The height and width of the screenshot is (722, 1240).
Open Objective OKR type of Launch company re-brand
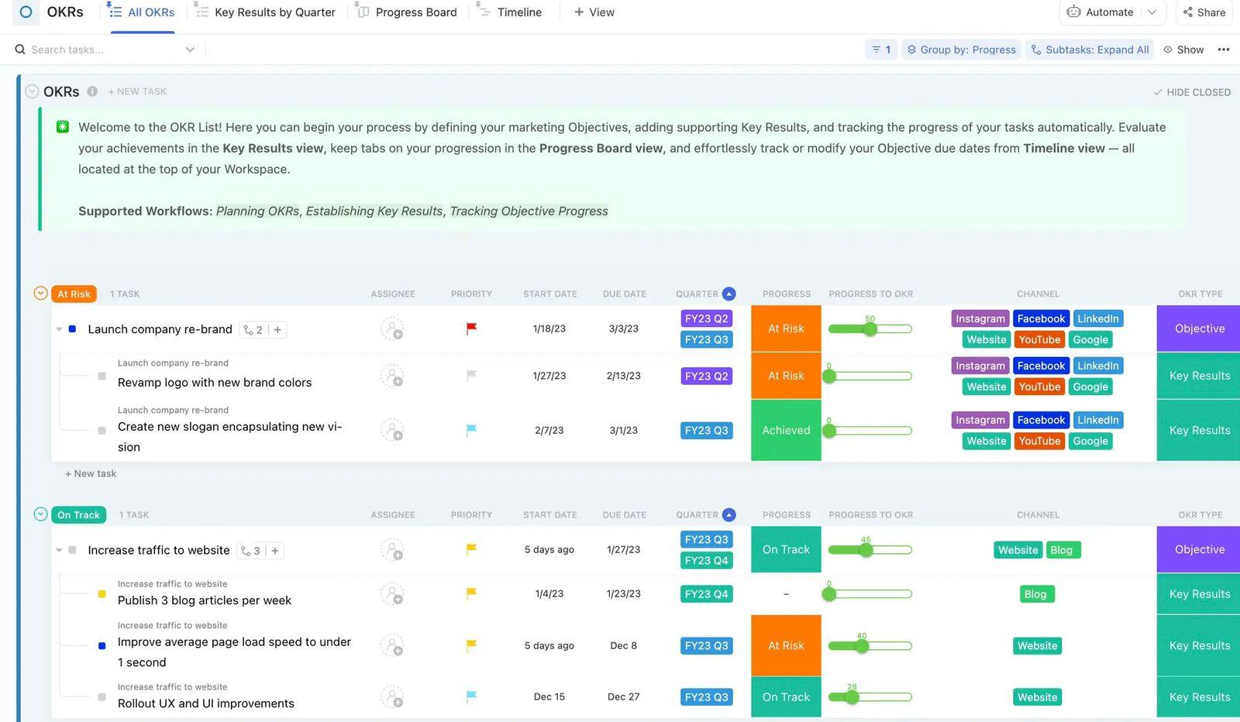click(1199, 328)
